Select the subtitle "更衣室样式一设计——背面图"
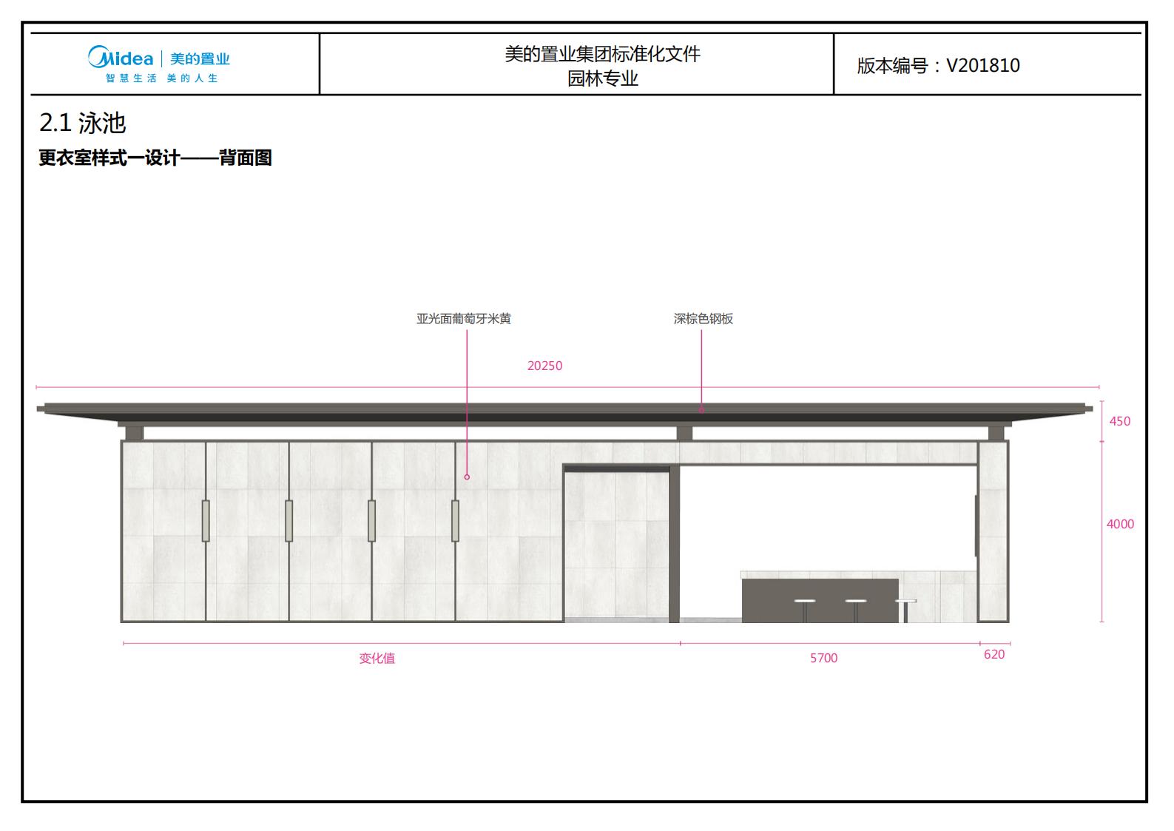 [155, 158]
